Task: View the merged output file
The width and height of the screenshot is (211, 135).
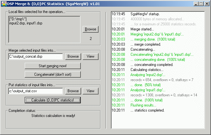Action: [90, 56]
